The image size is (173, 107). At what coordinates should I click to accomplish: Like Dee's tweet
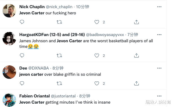[97, 83]
